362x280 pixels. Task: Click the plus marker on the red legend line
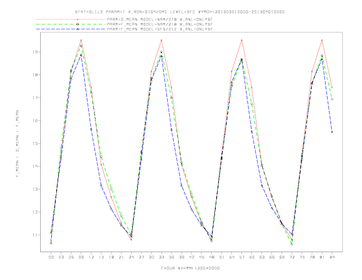tap(78, 19)
